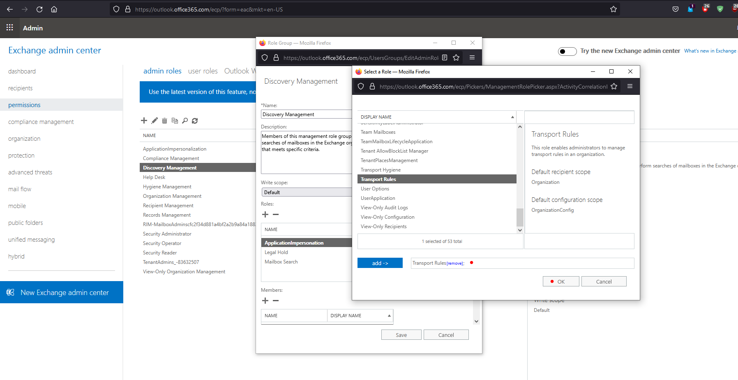Click the copy role group icon
Image resolution: width=738 pixels, height=380 pixels.
point(175,121)
